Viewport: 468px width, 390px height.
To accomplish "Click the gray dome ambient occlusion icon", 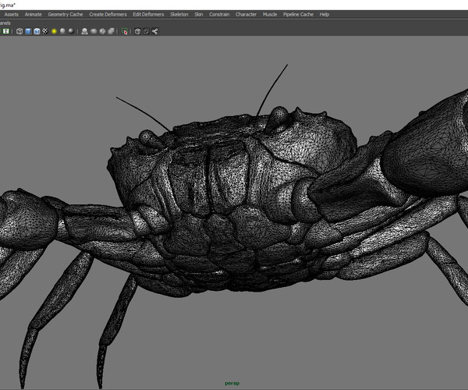I will coord(84,31).
